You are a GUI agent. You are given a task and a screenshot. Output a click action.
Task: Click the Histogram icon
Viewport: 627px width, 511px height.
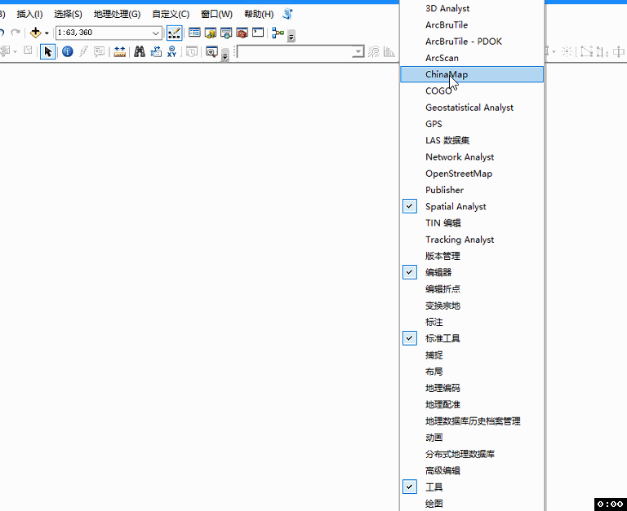pyautogui.click(x=389, y=52)
